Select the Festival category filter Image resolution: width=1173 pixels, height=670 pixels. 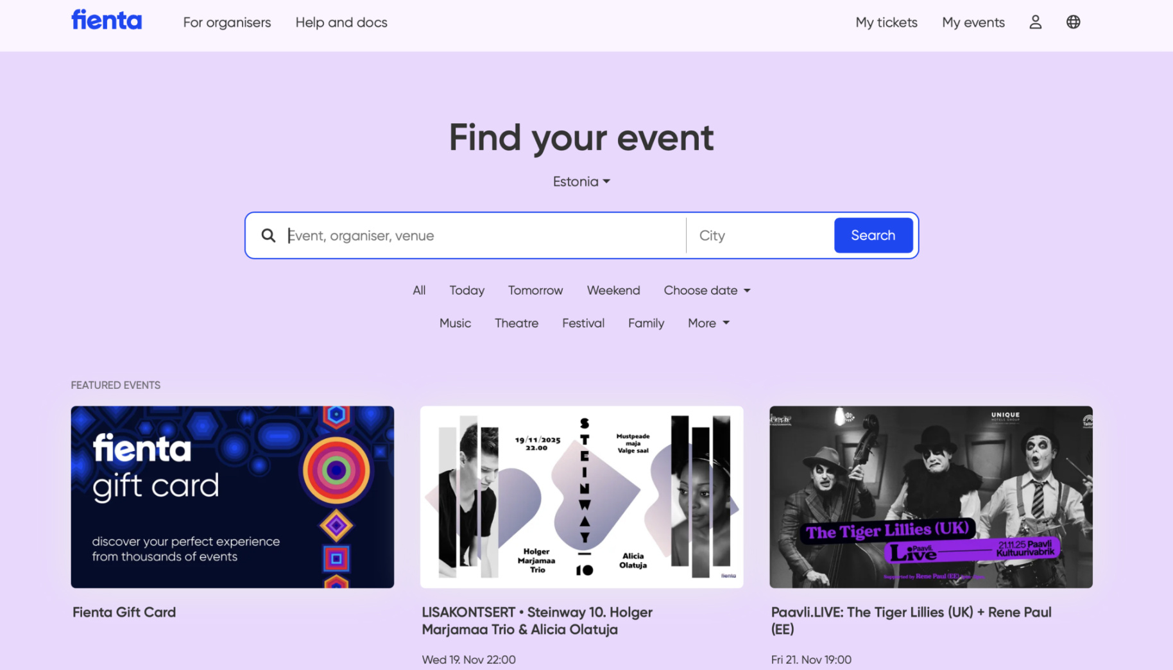(x=583, y=323)
